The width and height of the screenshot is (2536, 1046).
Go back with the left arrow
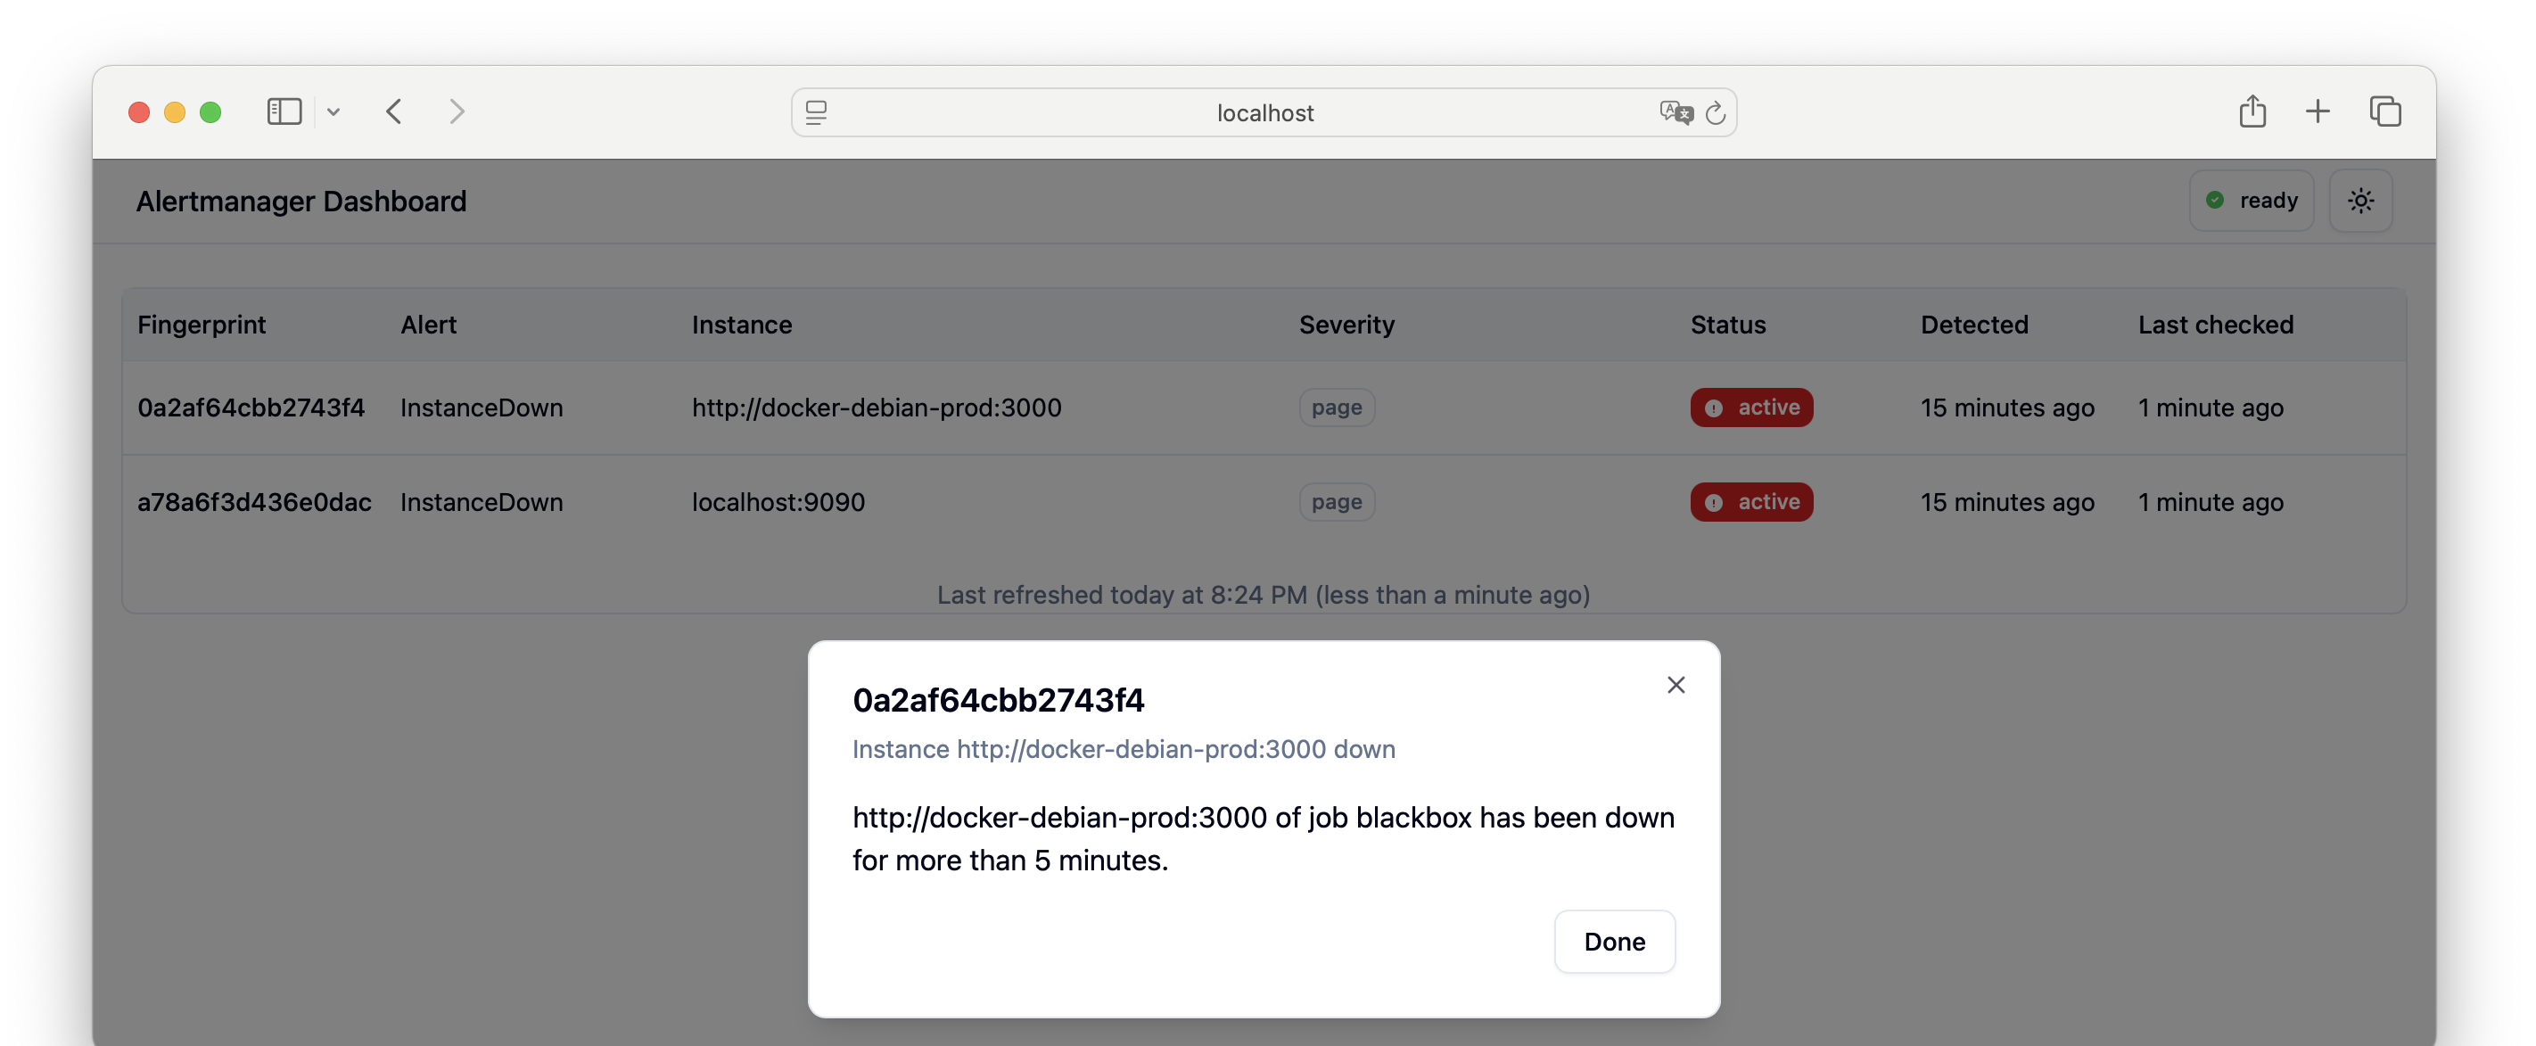(394, 111)
